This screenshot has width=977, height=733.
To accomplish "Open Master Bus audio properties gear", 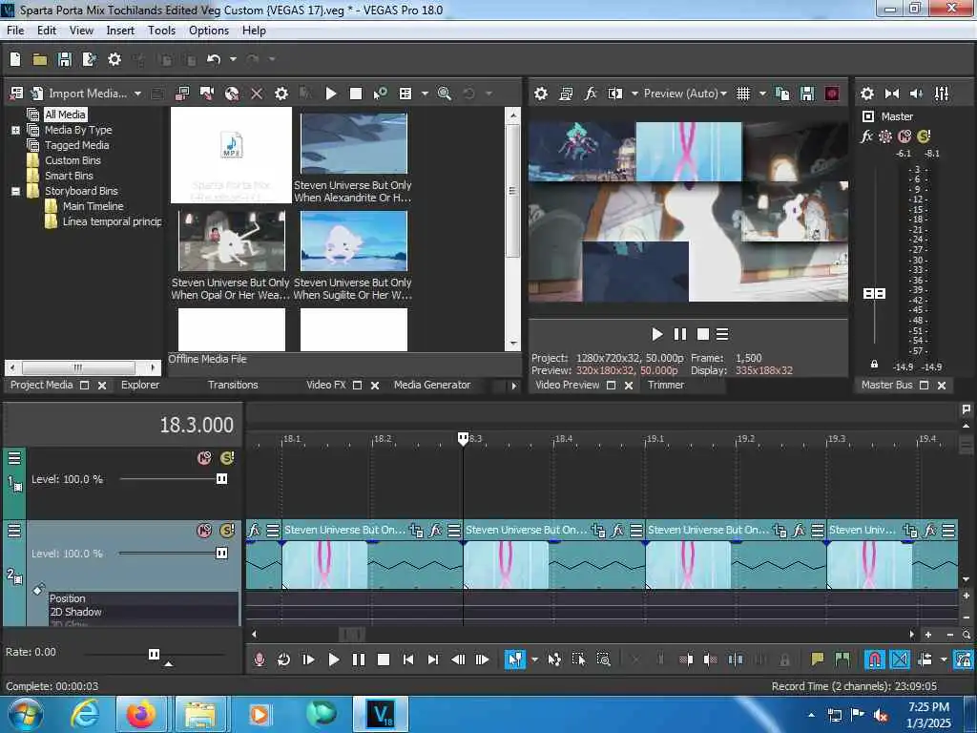I will [866, 94].
